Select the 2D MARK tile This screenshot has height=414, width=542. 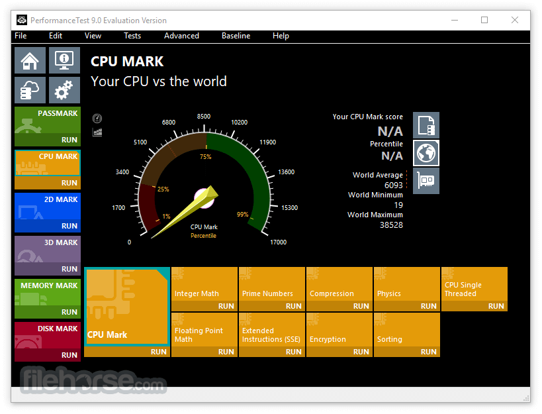point(48,206)
